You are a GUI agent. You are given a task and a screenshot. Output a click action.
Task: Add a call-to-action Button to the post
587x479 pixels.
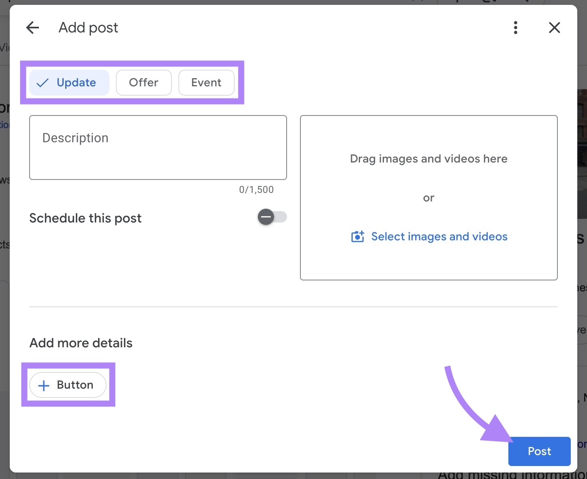click(x=68, y=385)
